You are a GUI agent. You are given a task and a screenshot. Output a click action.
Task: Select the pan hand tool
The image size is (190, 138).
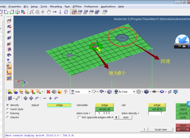(x=49, y=12)
